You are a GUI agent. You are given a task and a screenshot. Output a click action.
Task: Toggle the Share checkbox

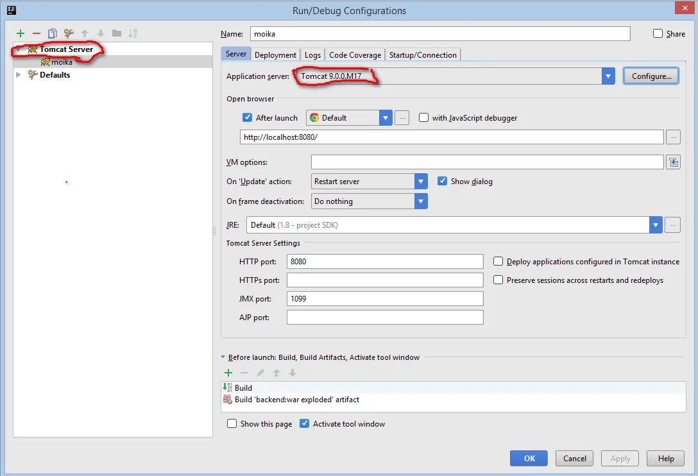658,33
